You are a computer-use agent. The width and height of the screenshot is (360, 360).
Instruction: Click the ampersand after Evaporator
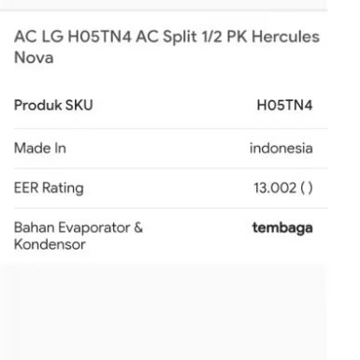tap(138, 227)
